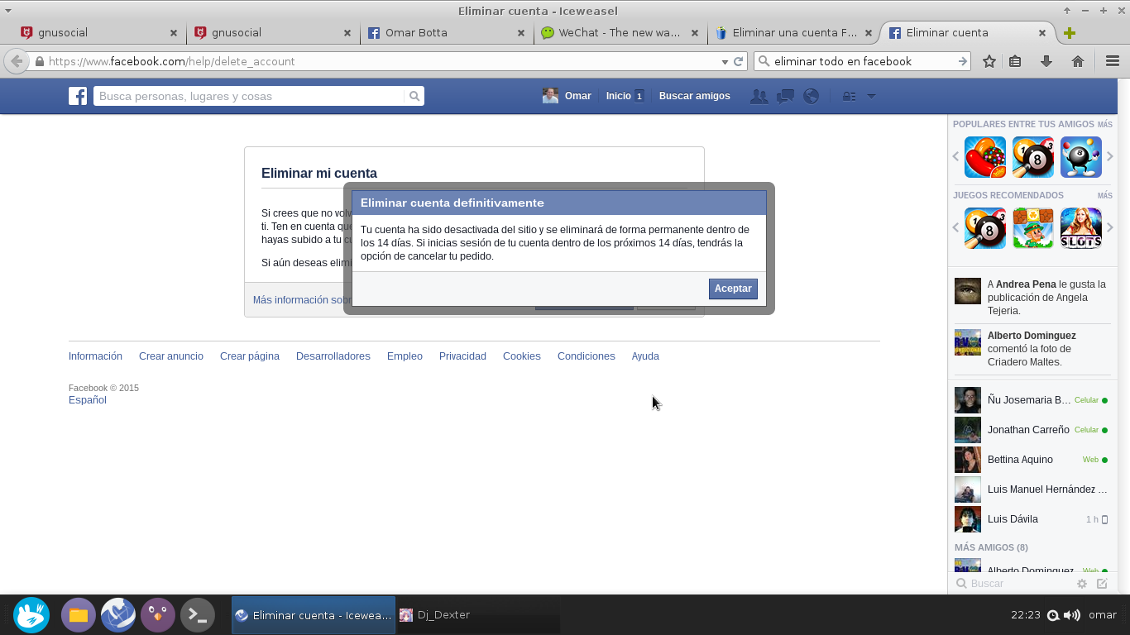This screenshot has width=1130, height=635.
Task: Click the Facebook logo icon in header
Action: click(x=78, y=96)
